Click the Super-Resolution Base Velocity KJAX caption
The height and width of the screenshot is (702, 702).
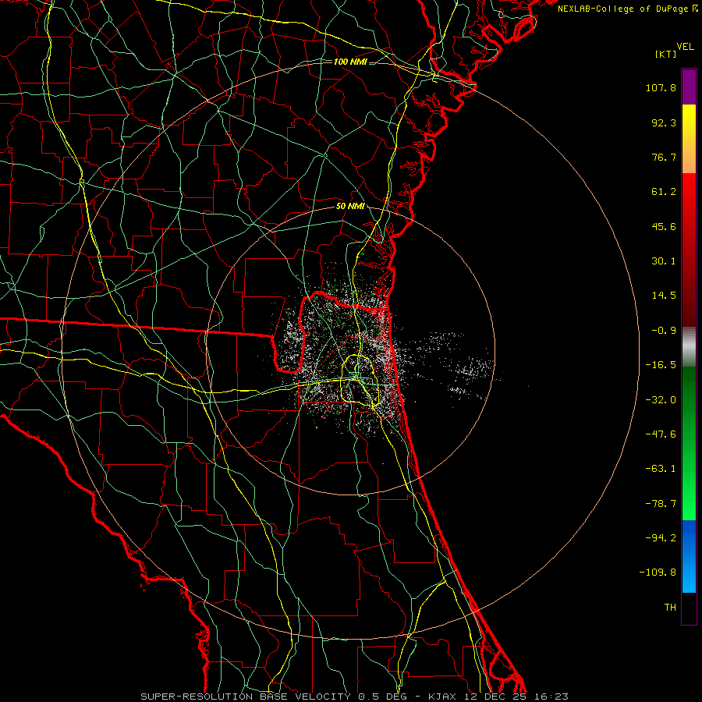point(355,697)
